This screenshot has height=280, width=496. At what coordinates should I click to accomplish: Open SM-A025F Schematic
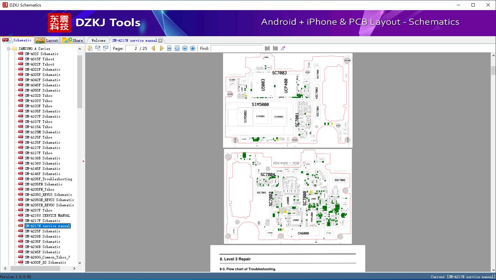point(42,75)
